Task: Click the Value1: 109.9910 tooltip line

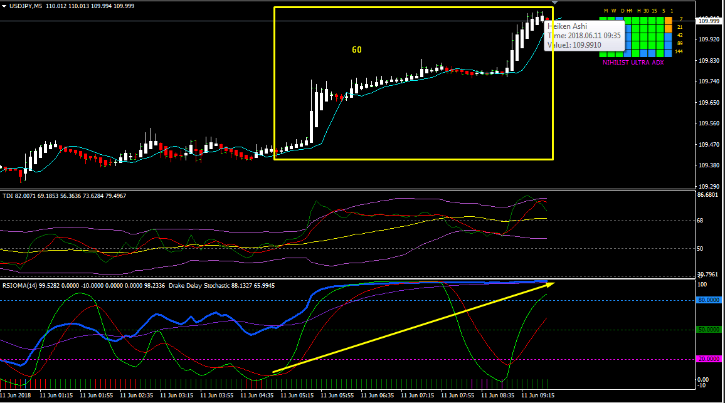Action: tap(574, 45)
